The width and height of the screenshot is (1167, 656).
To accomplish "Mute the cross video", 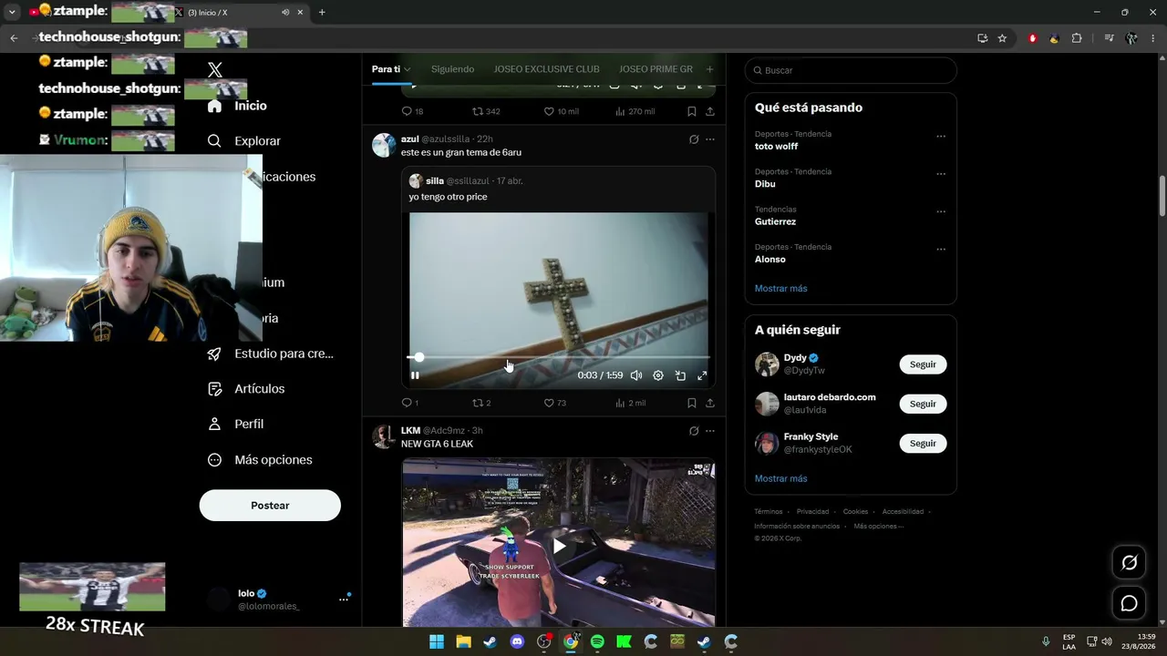I will coord(636,375).
